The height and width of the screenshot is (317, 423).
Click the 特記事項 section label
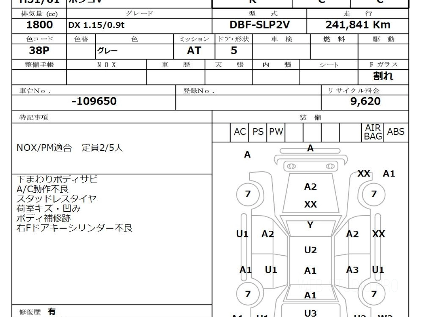tap(33, 118)
